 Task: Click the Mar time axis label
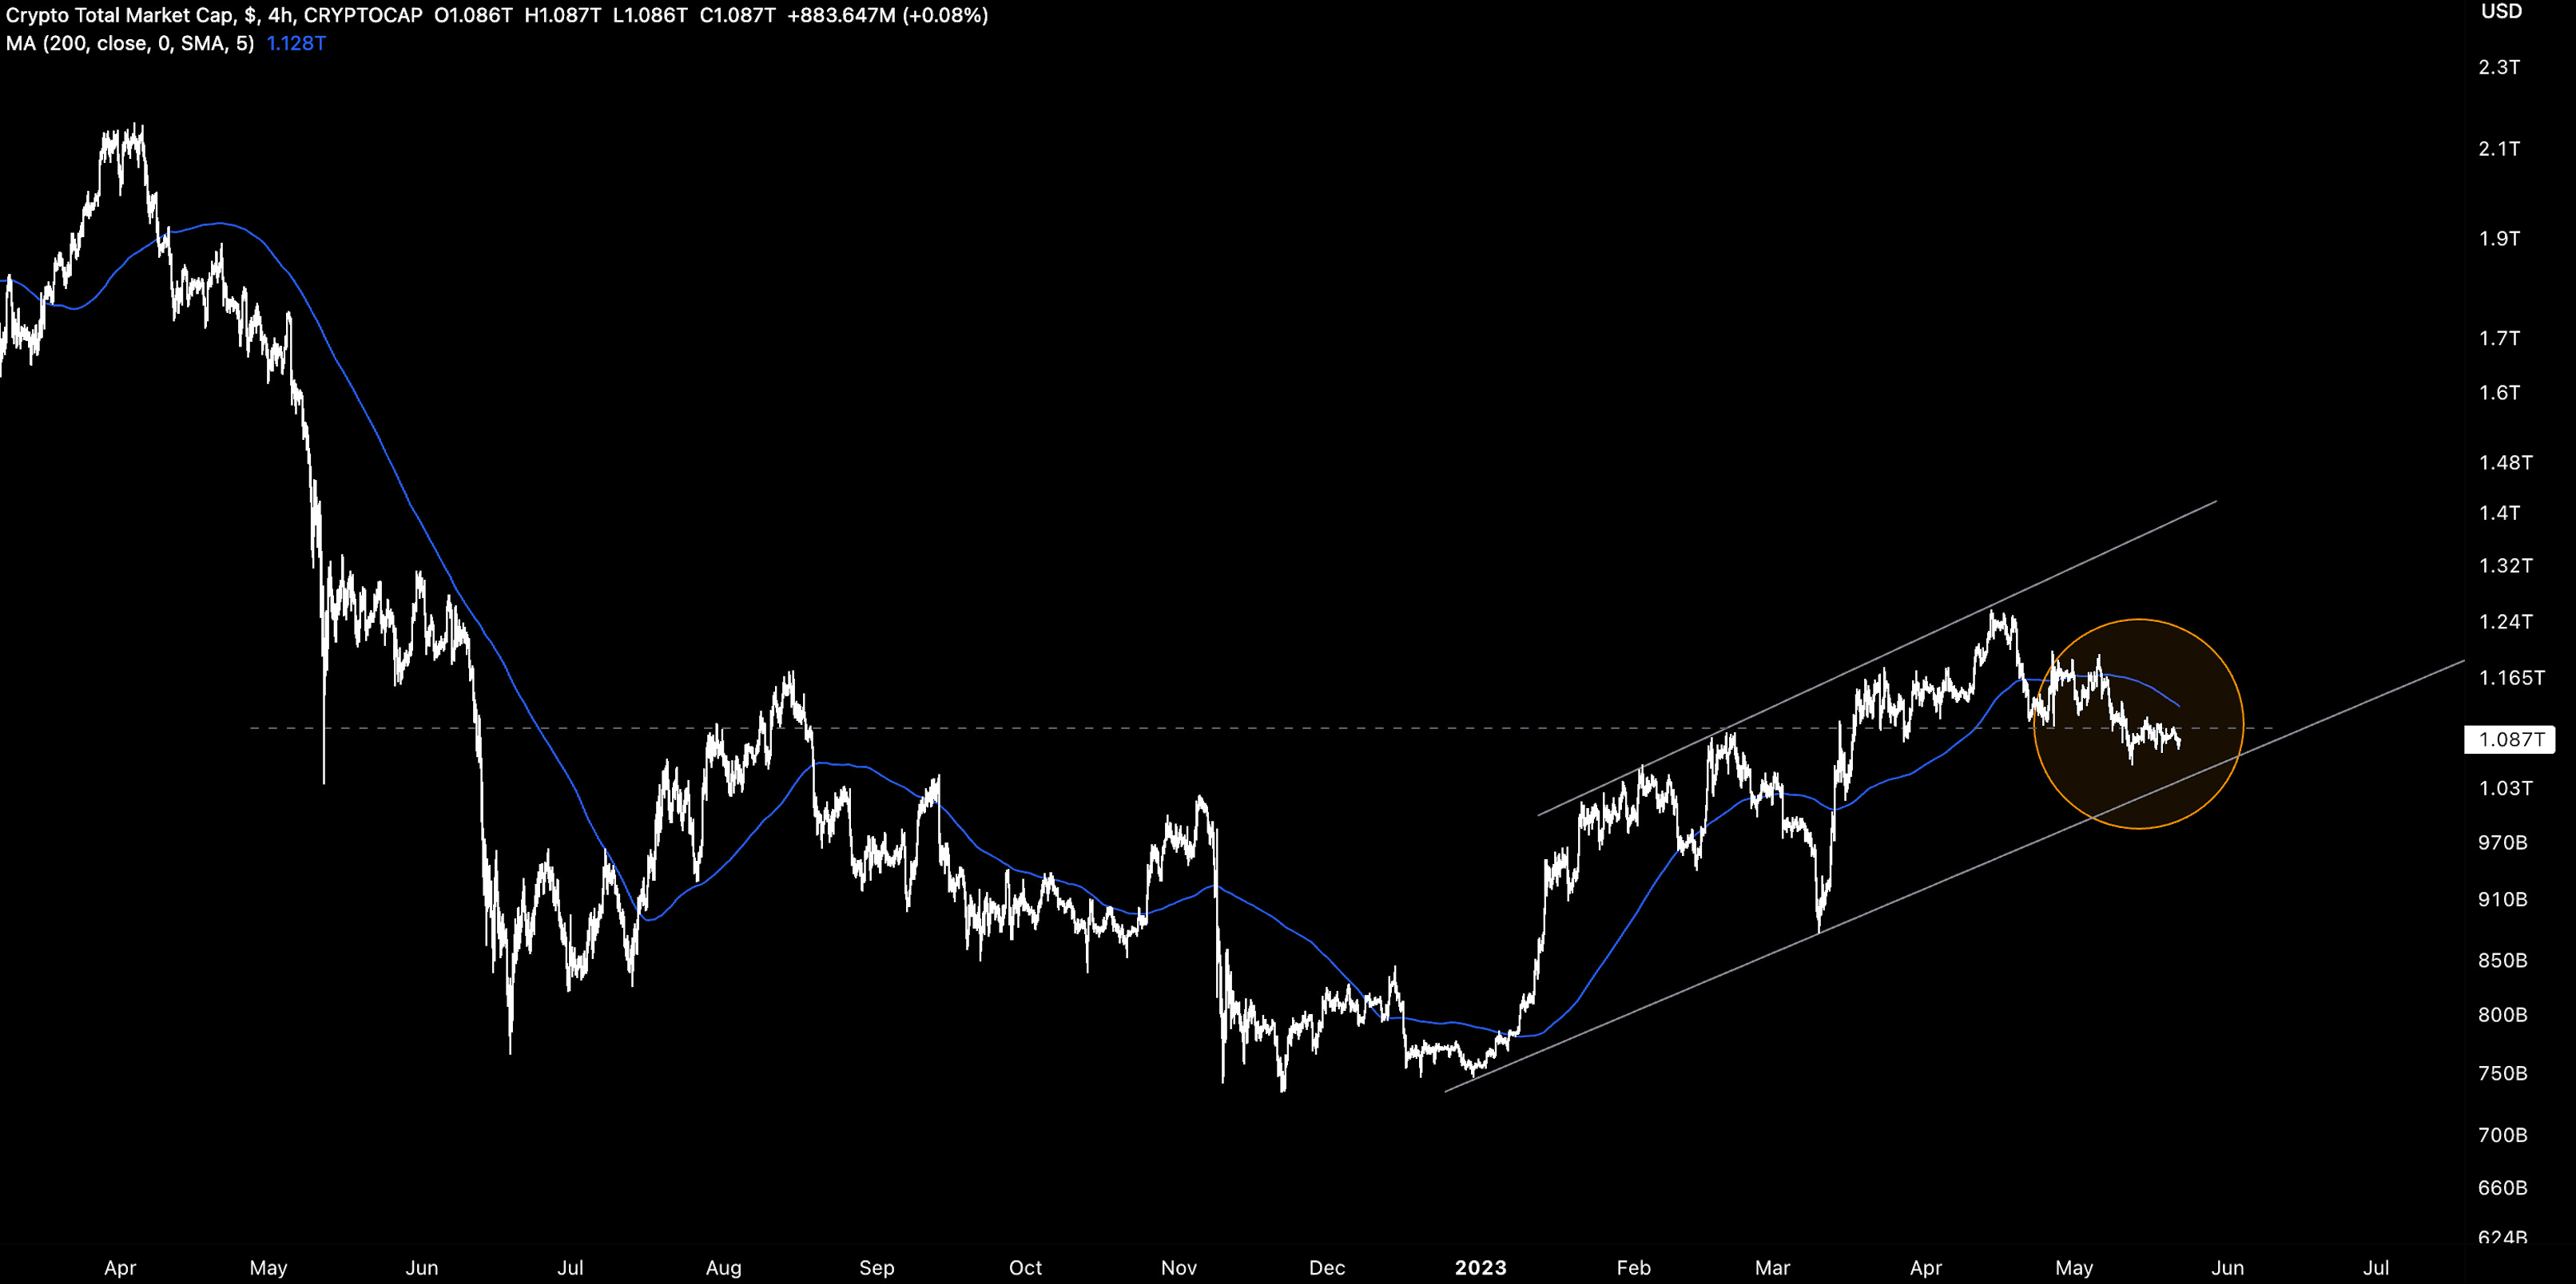pyautogui.click(x=1772, y=1268)
